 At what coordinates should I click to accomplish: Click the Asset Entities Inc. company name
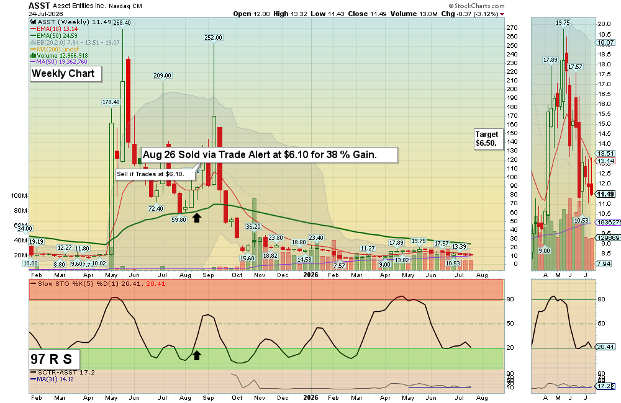80,6
